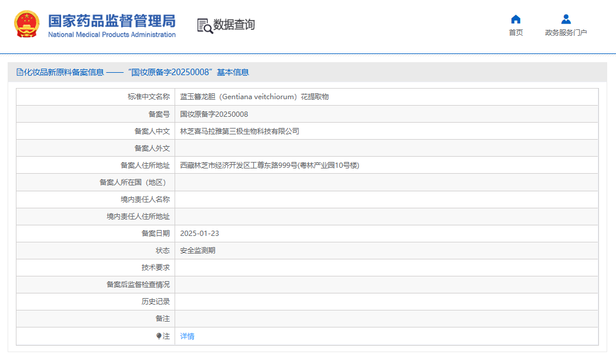
Task: Click the 备案日期 label
Action: pos(156,234)
